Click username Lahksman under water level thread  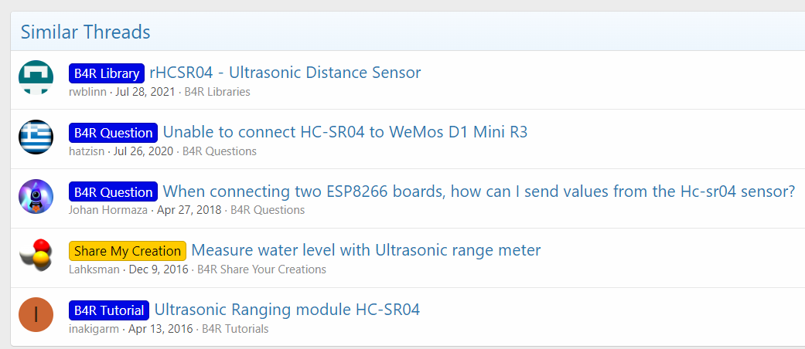(x=95, y=269)
